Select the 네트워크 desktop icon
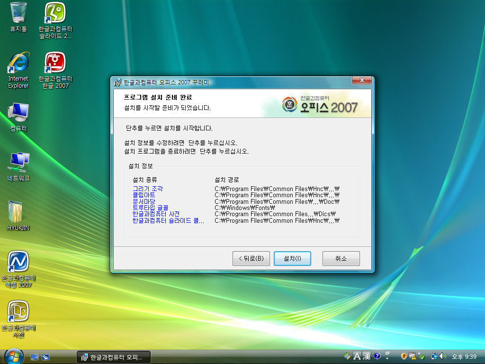The image size is (485, 364). 18,166
